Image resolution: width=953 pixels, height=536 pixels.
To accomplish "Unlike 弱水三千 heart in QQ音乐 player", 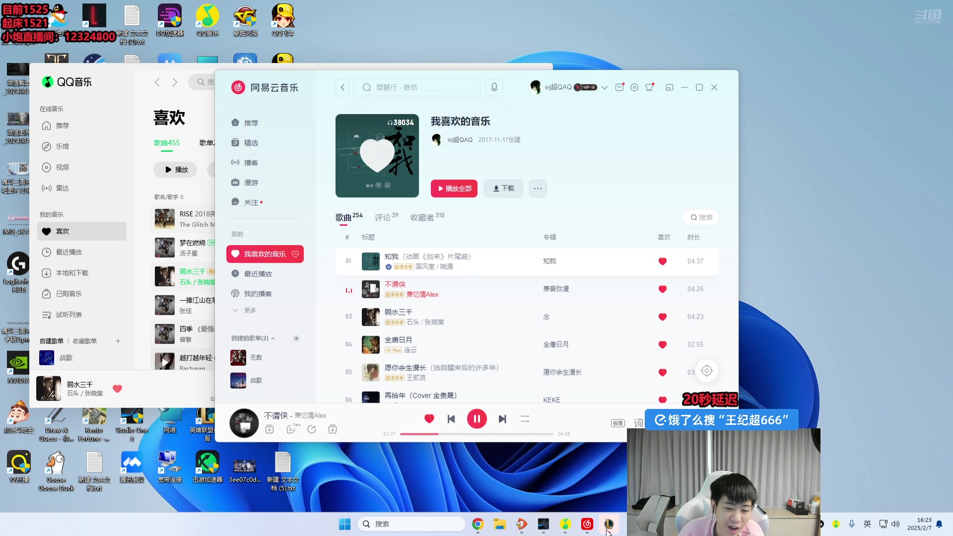I will pyautogui.click(x=118, y=389).
